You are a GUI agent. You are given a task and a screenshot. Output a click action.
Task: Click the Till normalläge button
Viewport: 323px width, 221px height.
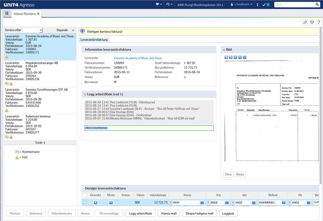coord(109,213)
